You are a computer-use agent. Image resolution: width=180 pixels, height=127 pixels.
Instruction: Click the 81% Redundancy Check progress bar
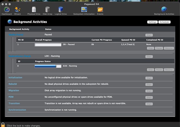(48, 66)
